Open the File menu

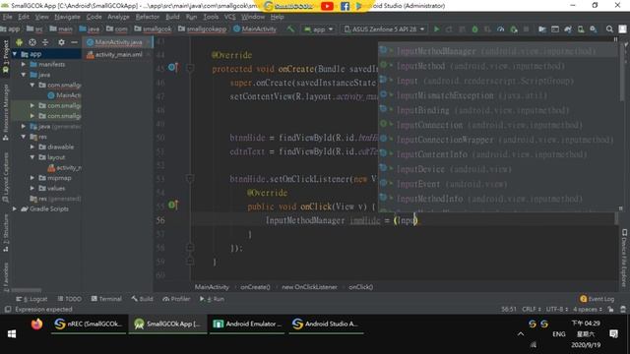point(7,17)
